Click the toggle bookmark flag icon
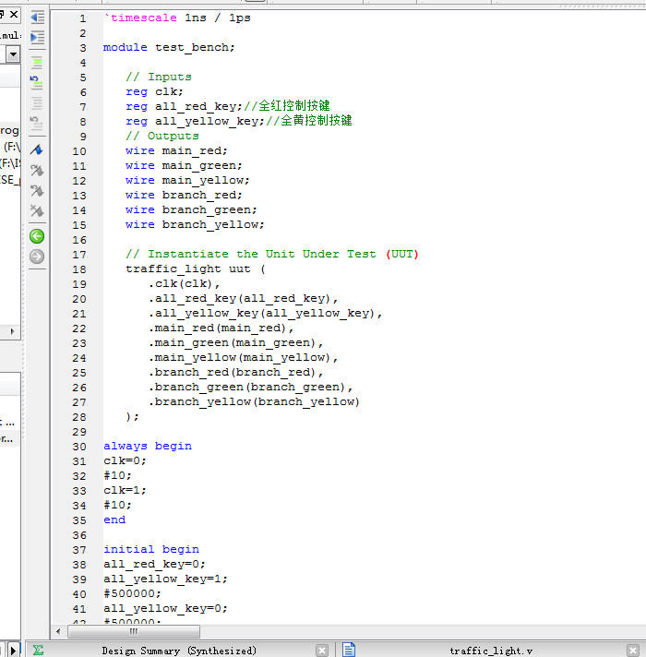Screen dimensions: 646x657 coord(37,149)
